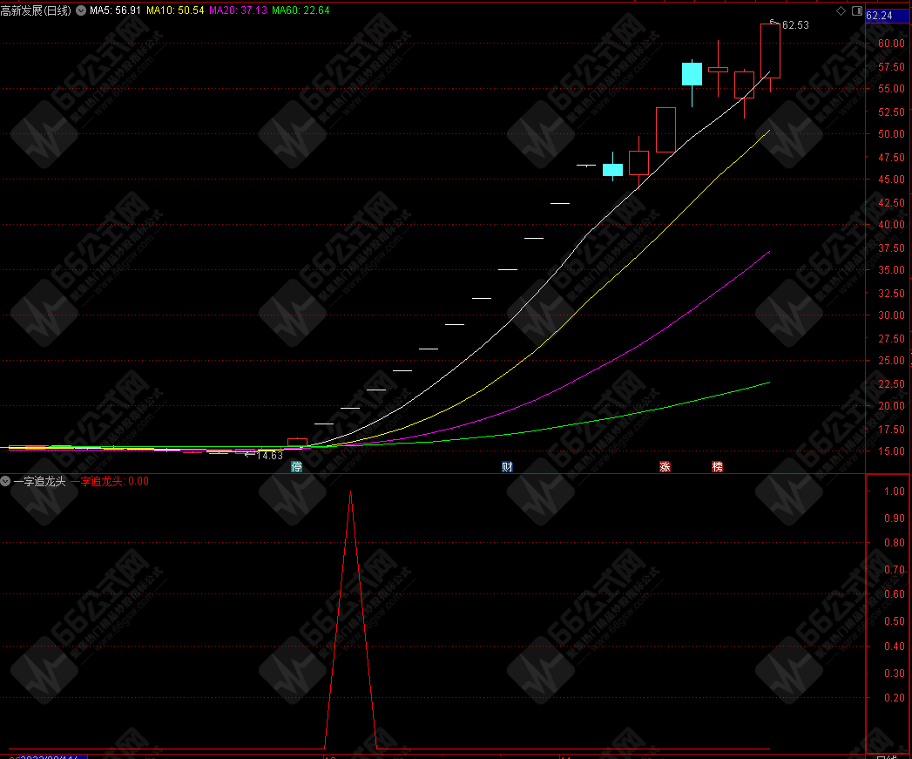Click the 停 event marker
The image size is (912, 759).
point(297,467)
